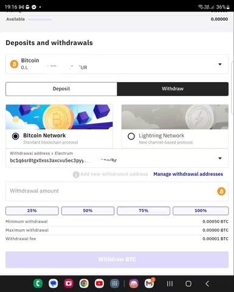Switch to the Withdraw tab
The width and height of the screenshot is (234, 292).
173,89
